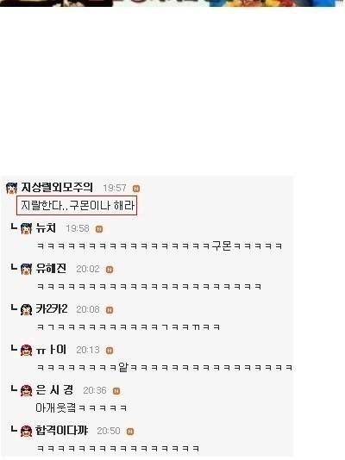Image resolution: width=345 pixels, height=460 pixels.
Task: Click the N badge after 19:58
Action: [x=99, y=229]
